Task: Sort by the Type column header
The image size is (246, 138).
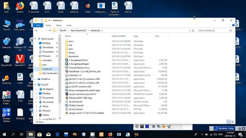Action: [136, 36]
